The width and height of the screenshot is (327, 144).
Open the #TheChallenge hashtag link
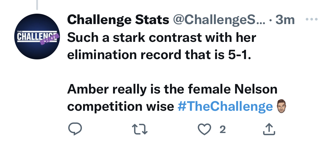[x=225, y=106]
